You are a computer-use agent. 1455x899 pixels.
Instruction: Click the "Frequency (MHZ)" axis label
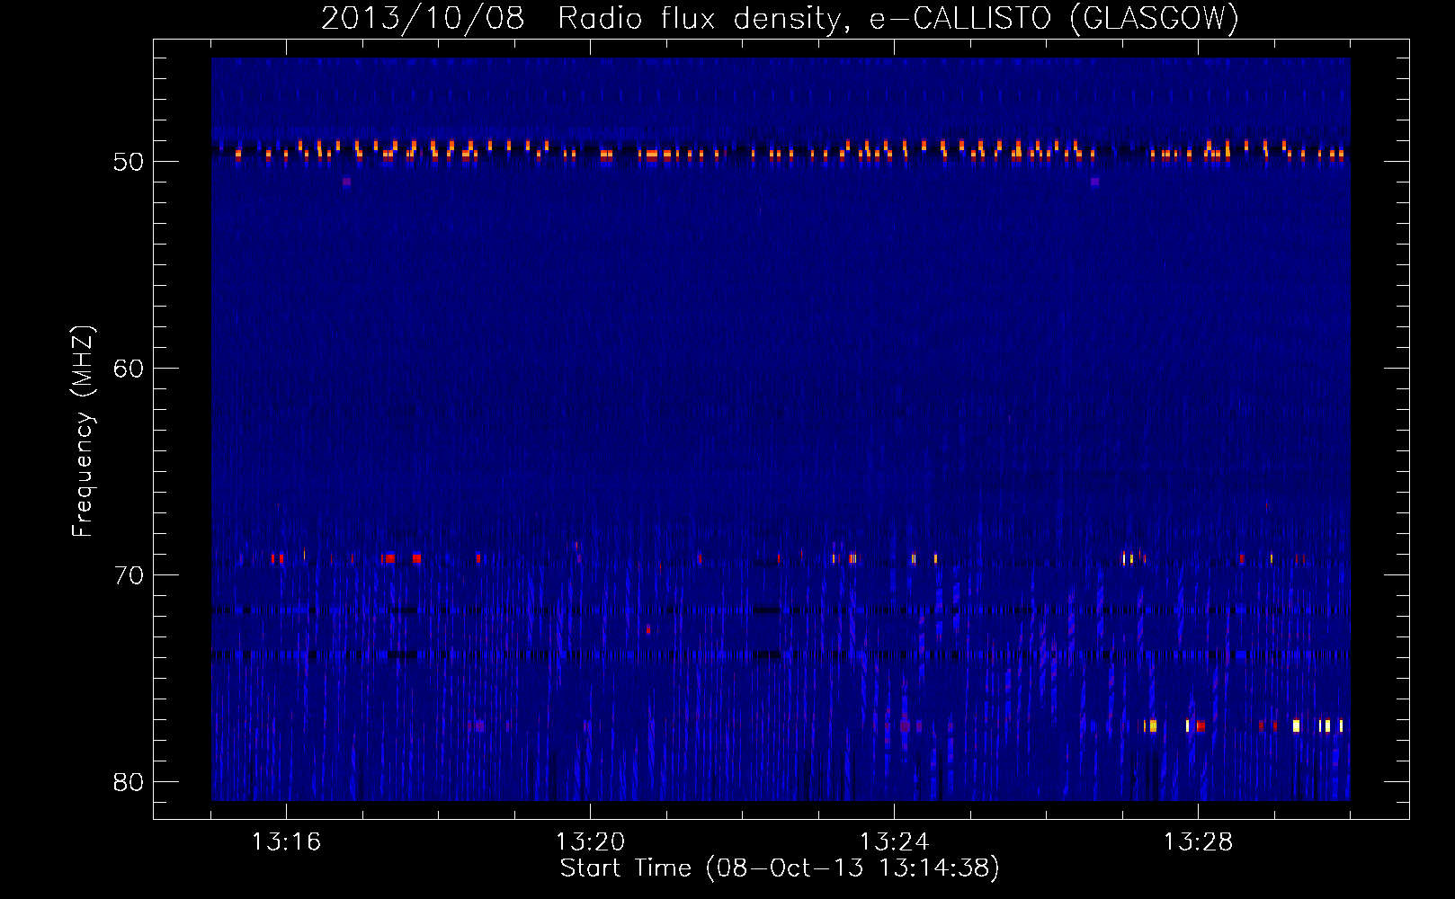click(83, 432)
